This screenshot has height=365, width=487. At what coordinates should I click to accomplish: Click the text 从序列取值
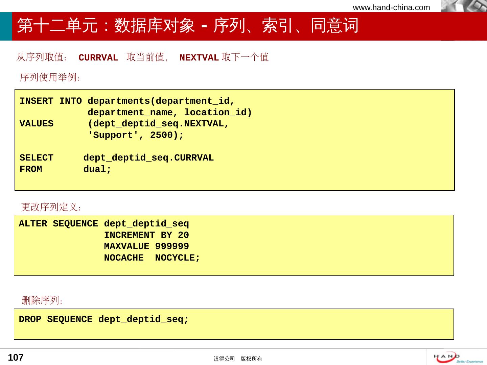pos(42,57)
